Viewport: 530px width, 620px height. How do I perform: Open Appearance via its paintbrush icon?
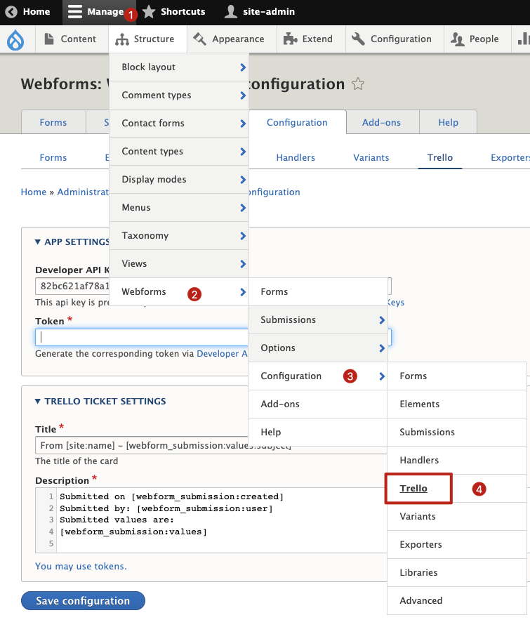coord(199,39)
